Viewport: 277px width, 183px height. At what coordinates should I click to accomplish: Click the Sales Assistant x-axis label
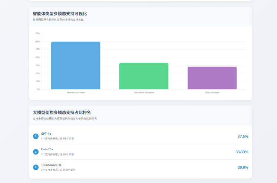(212, 93)
